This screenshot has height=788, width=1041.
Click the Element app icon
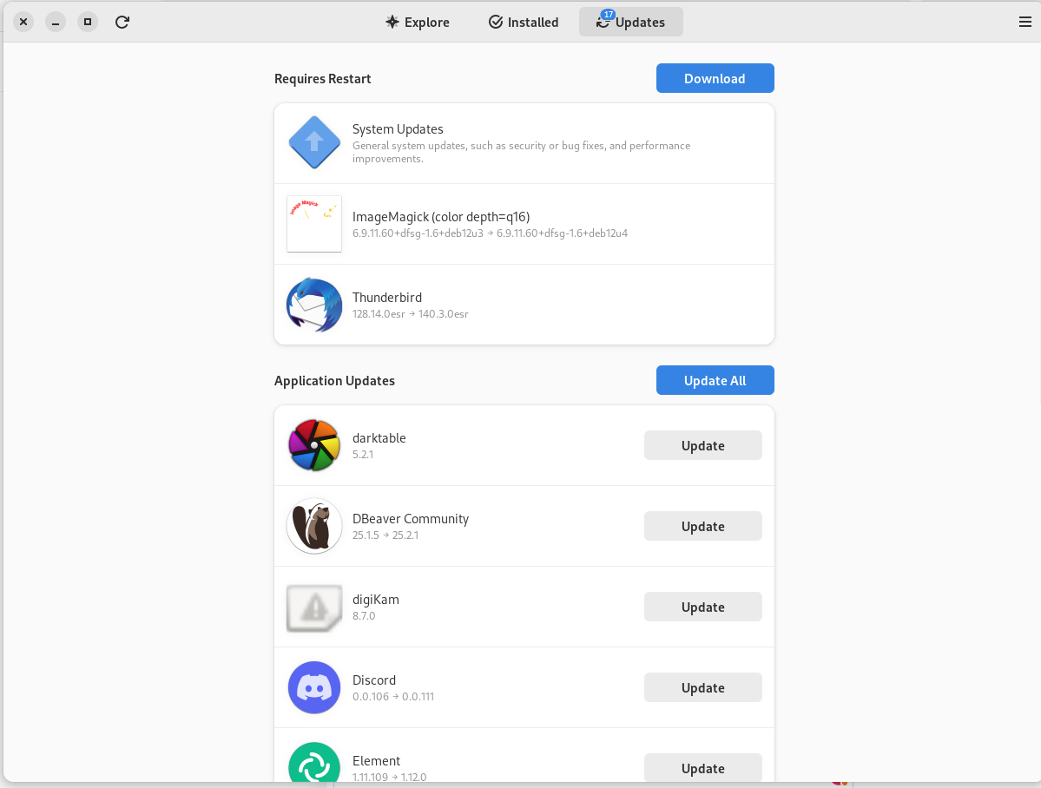pyautogui.click(x=314, y=765)
